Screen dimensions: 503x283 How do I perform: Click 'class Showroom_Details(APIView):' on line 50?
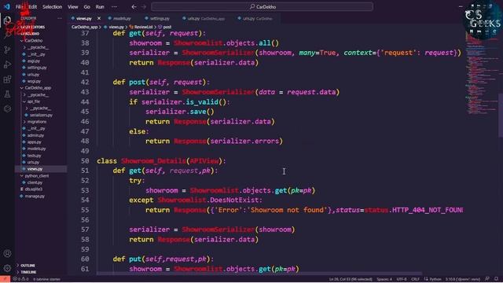[161, 160]
